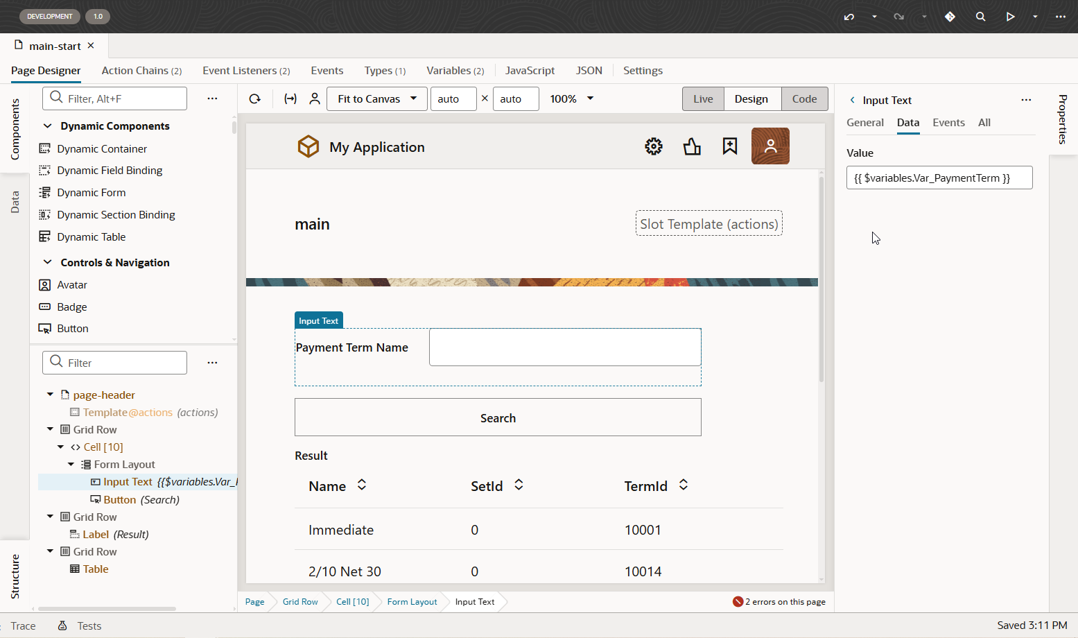Switch canvas to Design mode
Image resolution: width=1078 pixels, height=638 pixels.
pyautogui.click(x=751, y=99)
